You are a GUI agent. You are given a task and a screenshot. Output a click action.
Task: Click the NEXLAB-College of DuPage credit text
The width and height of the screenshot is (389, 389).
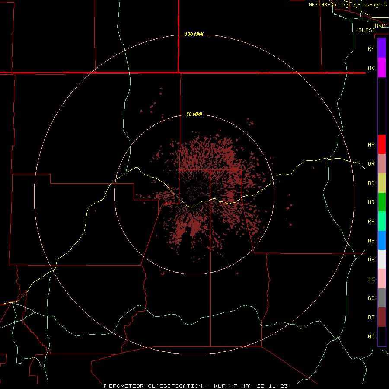pyautogui.click(x=348, y=5)
